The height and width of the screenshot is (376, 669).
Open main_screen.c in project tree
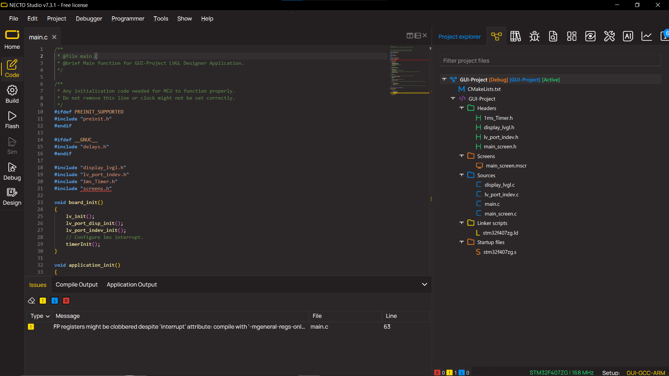click(x=500, y=214)
